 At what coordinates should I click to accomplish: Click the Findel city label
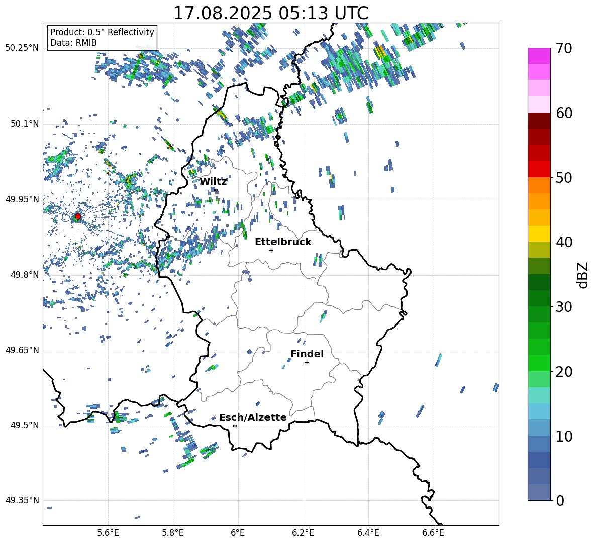click(307, 354)
